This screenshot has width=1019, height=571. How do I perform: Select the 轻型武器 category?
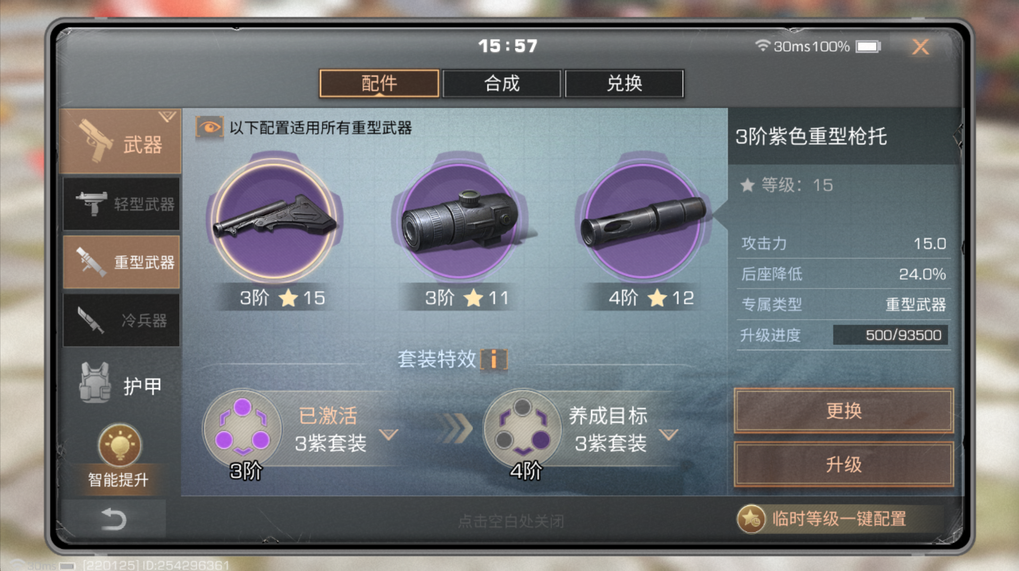pos(121,204)
